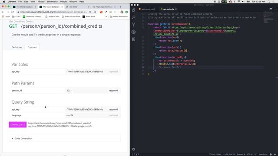
Task: Open the Black Book bookmark
Action: tap(89, 16)
